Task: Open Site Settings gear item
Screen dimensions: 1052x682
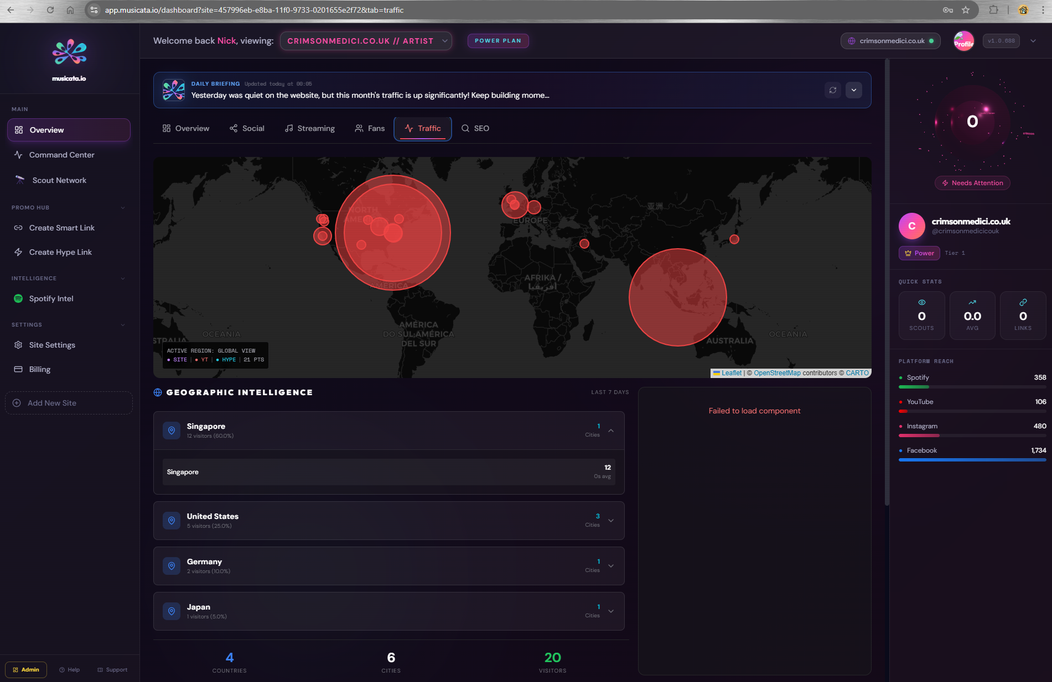Action: tap(52, 345)
